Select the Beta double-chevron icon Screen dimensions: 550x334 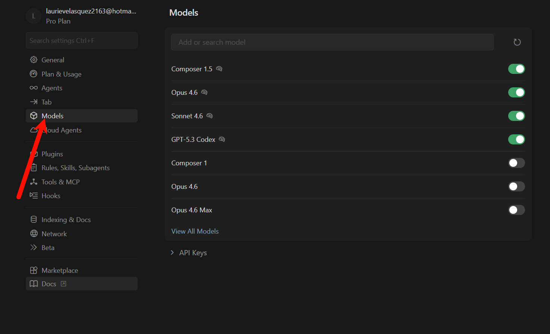click(x=34, y=247)
